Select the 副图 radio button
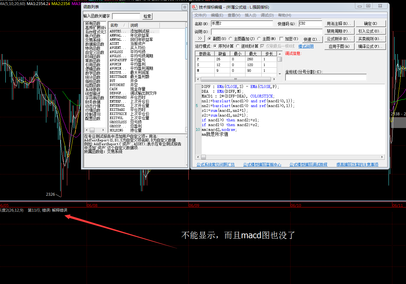The width and height of the screenshot is (406, 284). (x=210, y=39)
